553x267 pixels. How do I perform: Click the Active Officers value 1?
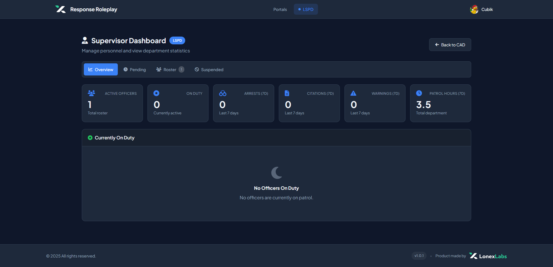[90, 105]
